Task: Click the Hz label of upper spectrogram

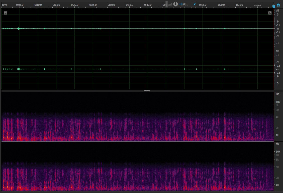Action: [277, 94]
